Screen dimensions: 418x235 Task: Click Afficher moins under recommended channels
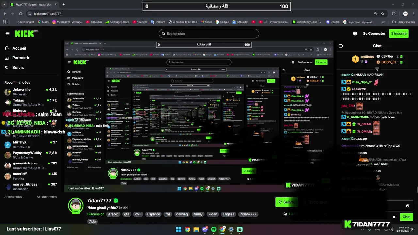pyautogui.click(x=47, y=197)
